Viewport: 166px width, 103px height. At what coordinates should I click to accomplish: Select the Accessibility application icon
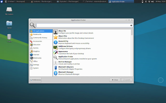click(x=56, y=42)
